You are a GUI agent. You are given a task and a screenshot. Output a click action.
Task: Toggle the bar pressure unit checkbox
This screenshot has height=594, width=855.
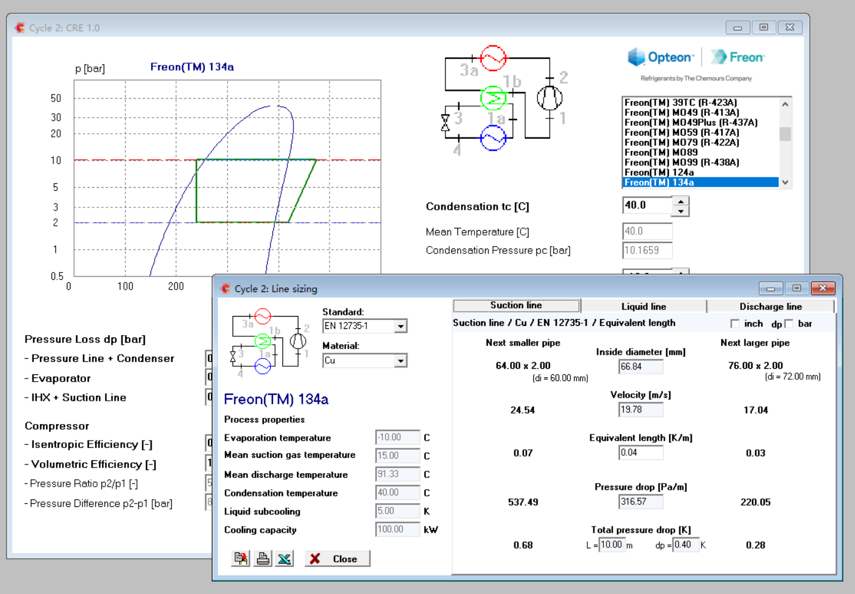(x=789, y=323)
